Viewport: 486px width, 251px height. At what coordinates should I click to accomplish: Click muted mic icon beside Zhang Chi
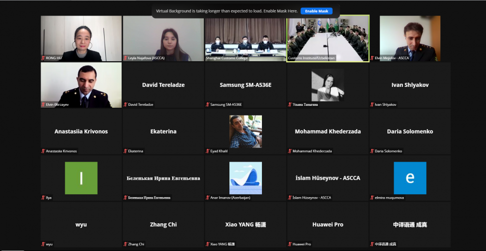pyautogui.click(x=125, y=244)
